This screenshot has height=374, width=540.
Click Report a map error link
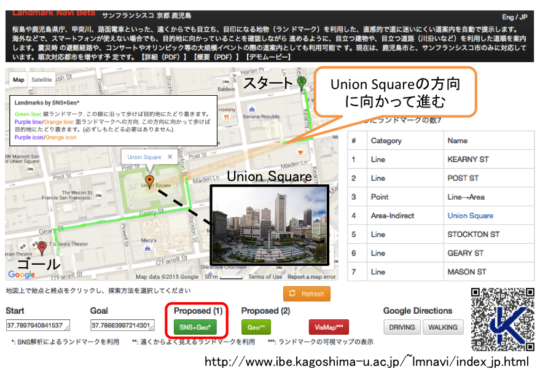point(311,276)
